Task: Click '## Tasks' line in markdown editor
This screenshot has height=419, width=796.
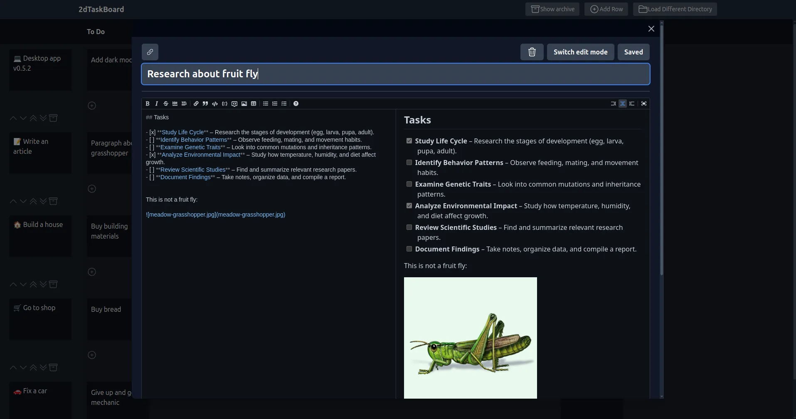Action: [x=157, y=117]
